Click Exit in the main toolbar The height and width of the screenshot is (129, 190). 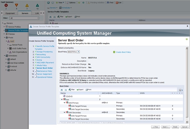[119, 3]
